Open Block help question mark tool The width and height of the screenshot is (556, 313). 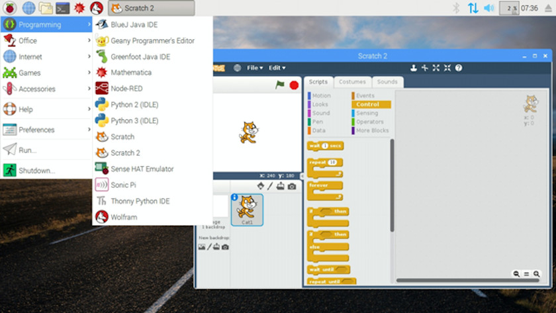[459, 67]
